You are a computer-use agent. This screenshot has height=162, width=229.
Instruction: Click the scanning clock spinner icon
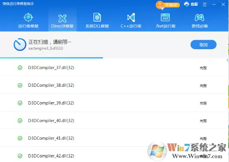point(20,44)
